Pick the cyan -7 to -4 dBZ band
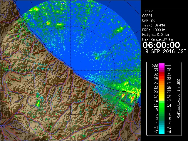The height and width of the screenshot is (141, 188). click(162, 132)
